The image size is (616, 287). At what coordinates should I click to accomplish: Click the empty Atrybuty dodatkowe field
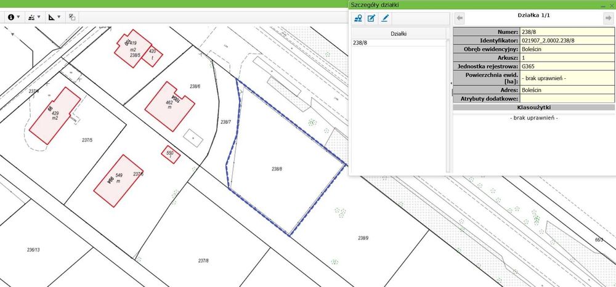point(567,99)
